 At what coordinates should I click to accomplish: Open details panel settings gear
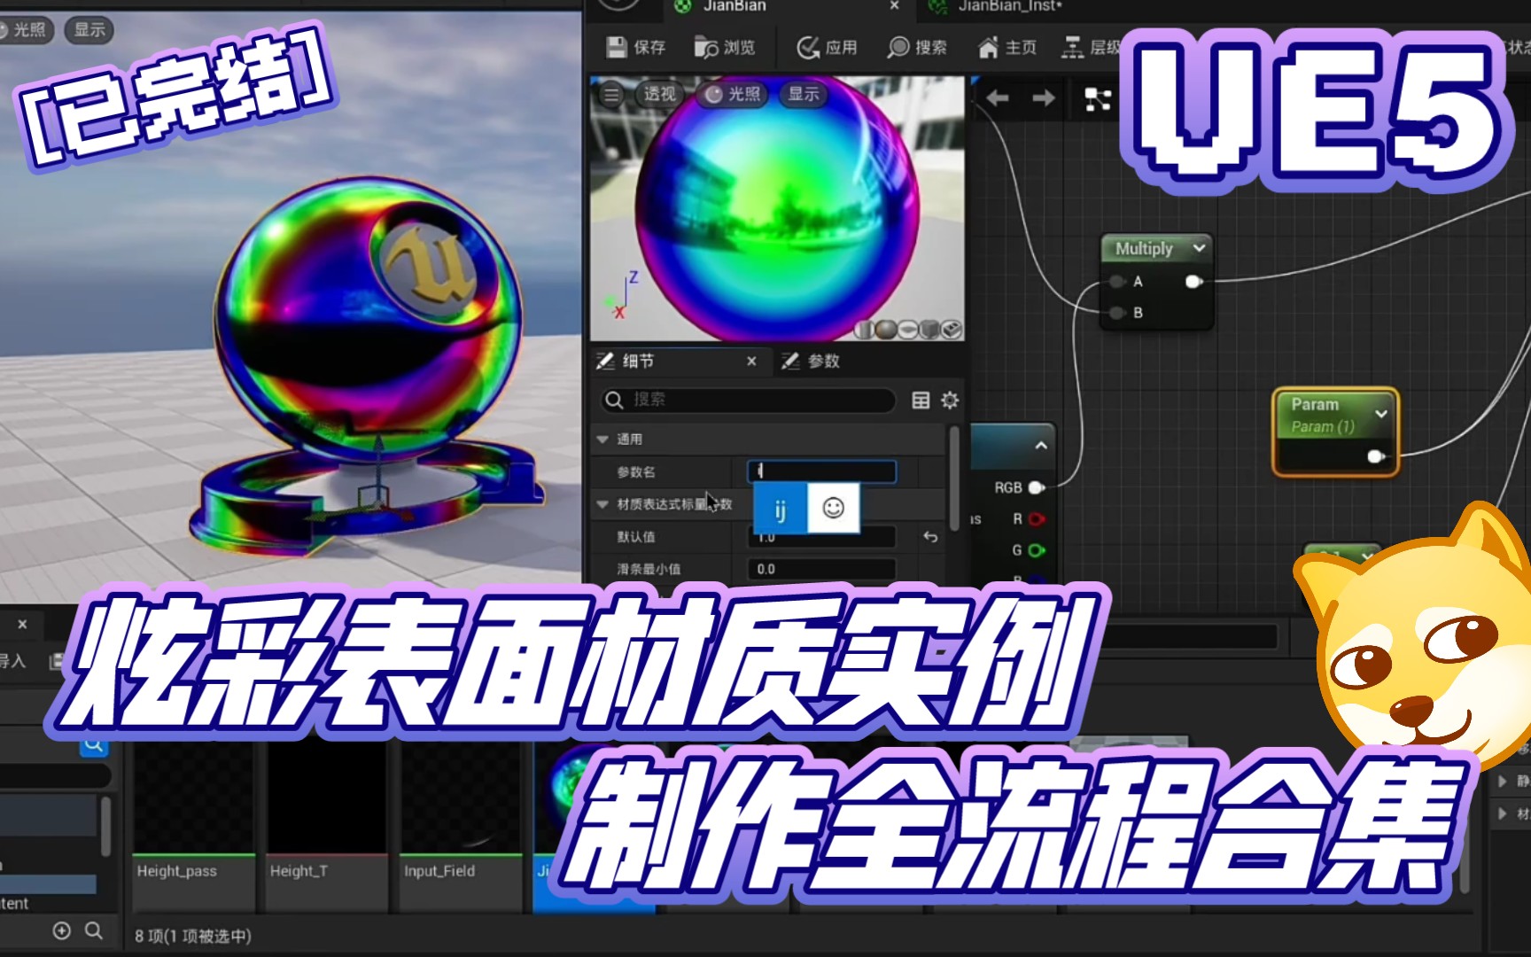pyautogui.click(x=950, y=400)
